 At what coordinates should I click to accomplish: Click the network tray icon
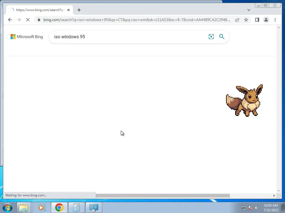coord(243,208)
